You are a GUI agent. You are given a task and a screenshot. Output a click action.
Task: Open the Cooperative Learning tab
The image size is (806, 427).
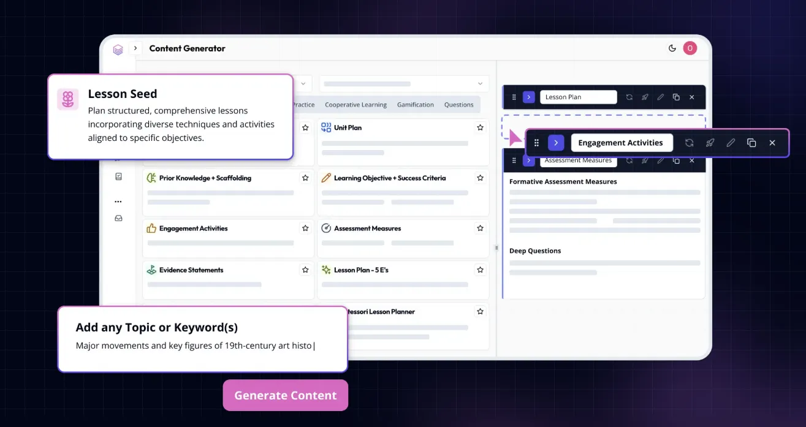tap(355, 105)
